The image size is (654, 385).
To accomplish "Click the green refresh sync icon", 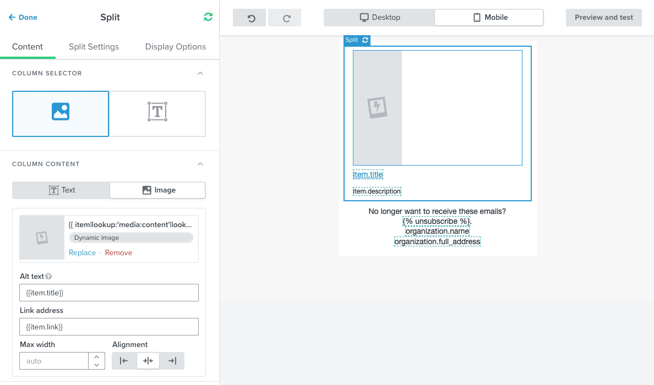I will (x=208, y=17).
